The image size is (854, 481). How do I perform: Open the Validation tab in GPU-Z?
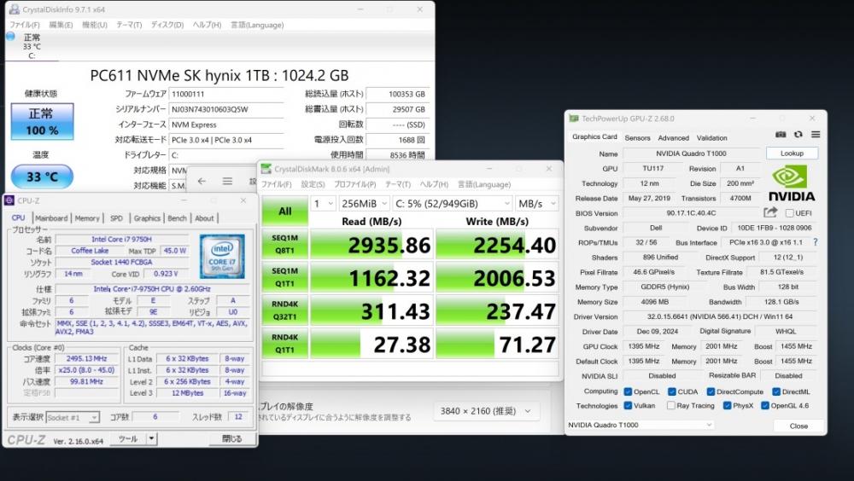tap(712, 138)
